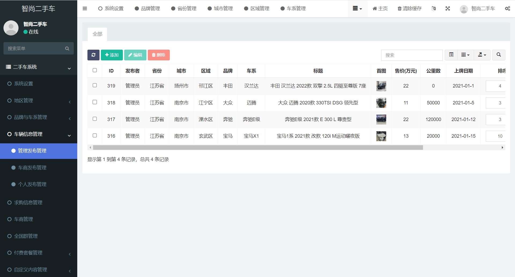This screenshot has width=515, height=277.
Task: Switch to the 全部 tab
Action: click(97, 34)
